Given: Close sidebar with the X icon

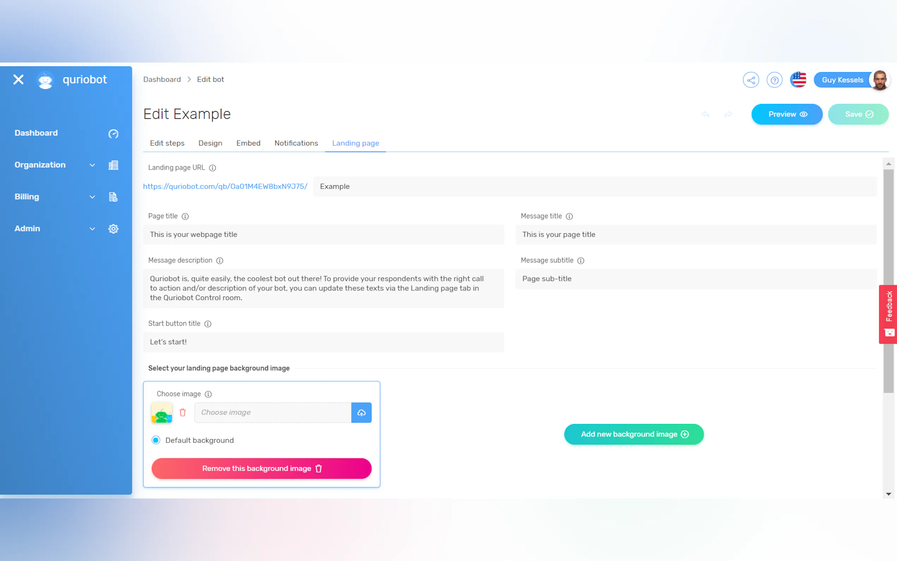Looking at the screenshot, I should [18, 79].
